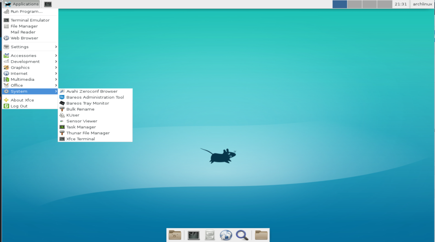Click the Task Manager monitor icon
Viewport: 435px width, 242px height.
click(62, 127)
